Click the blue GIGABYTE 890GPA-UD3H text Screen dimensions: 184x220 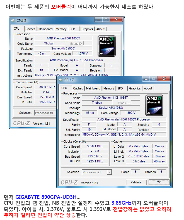(x=46, y=197)
